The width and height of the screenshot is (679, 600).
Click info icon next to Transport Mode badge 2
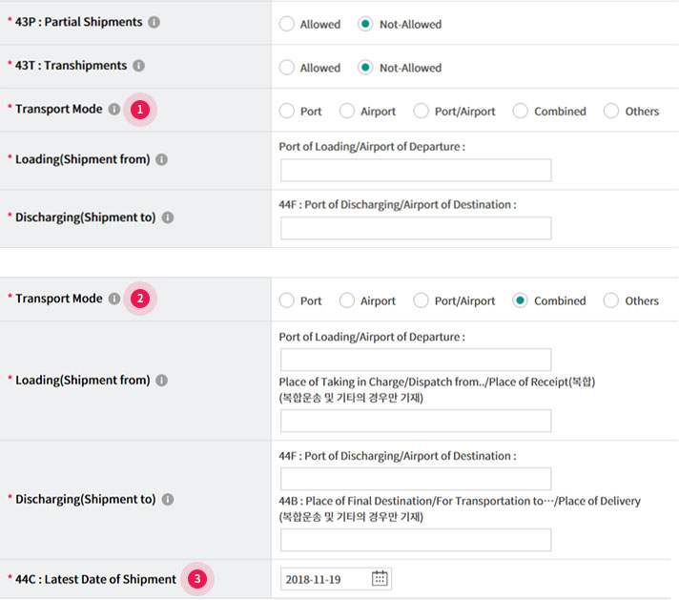[x=114, y=299]
